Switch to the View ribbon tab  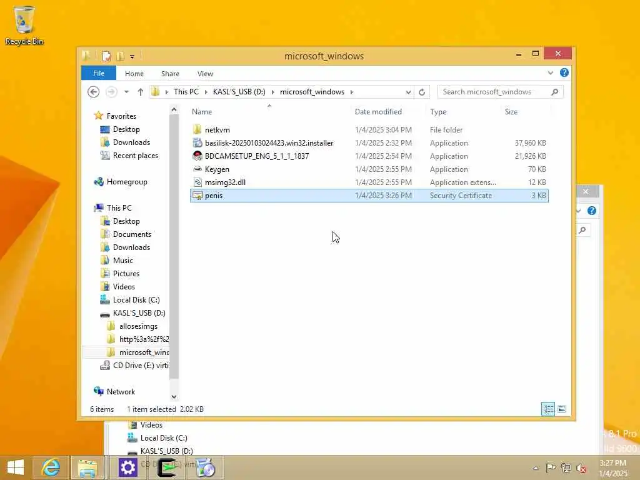(x=205, y=74)
